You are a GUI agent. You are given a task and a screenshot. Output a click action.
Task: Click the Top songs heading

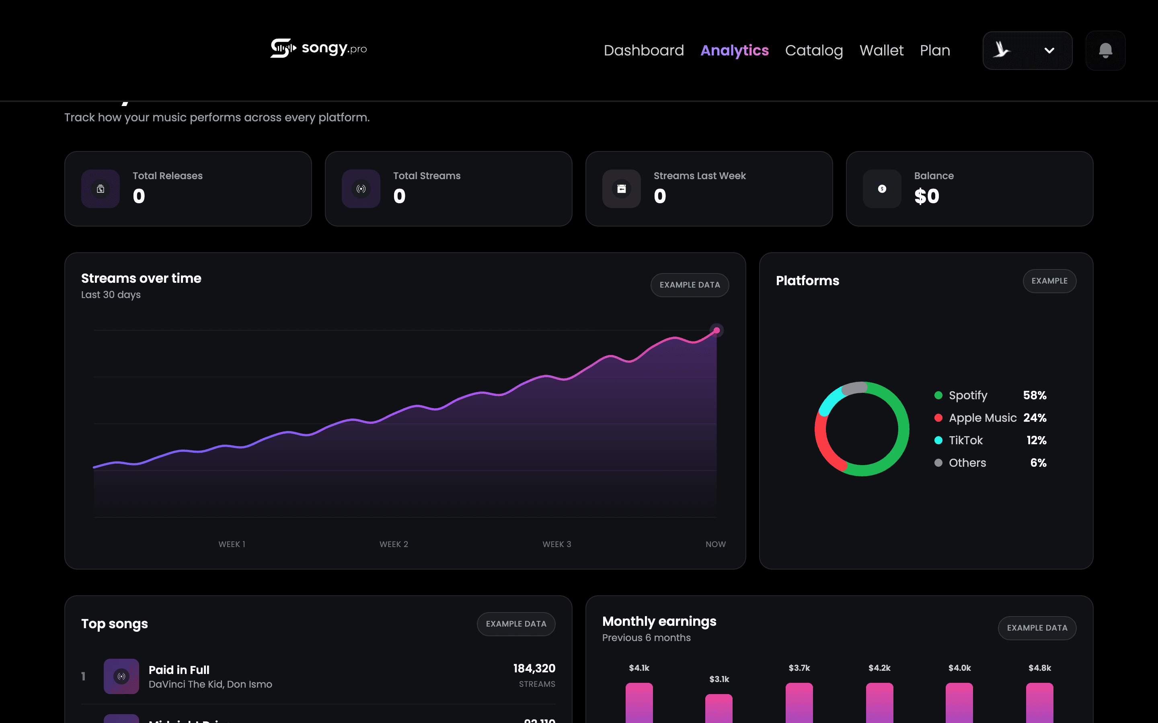114,624
